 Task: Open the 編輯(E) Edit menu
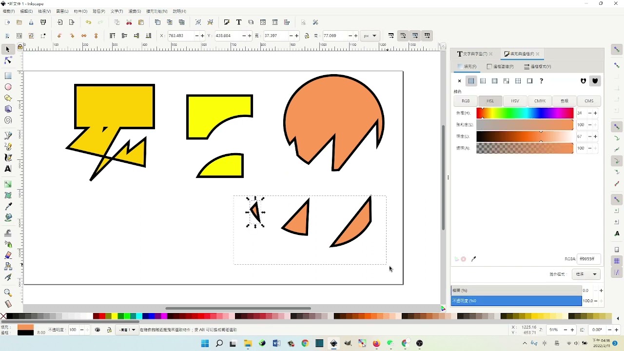point(26,11)
